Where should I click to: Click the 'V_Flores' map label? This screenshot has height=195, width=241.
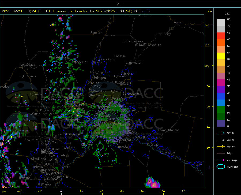tap(44, 185)
